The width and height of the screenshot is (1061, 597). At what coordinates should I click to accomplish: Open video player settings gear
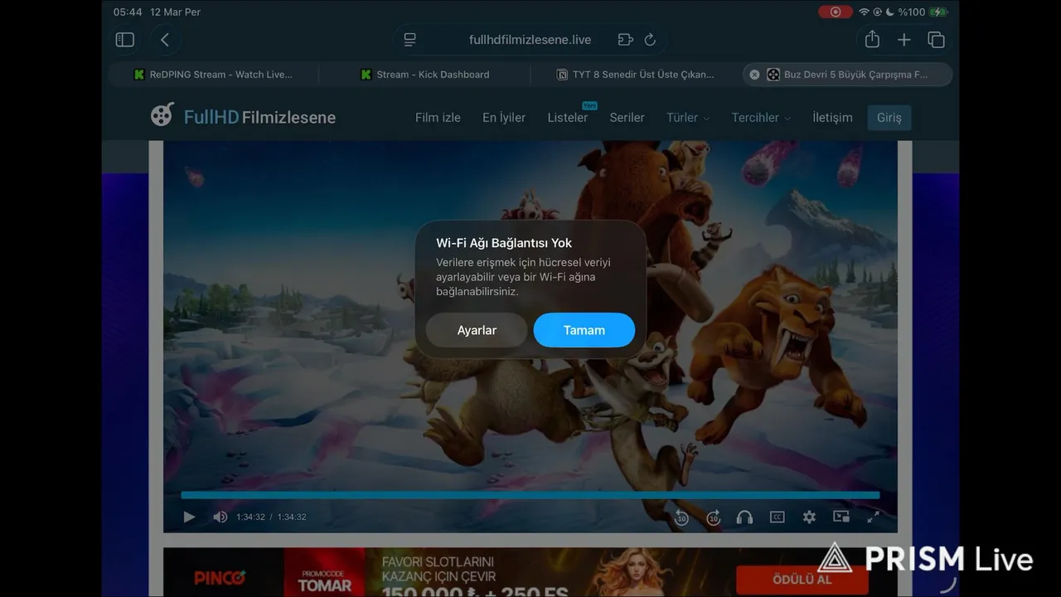[809, 517]
